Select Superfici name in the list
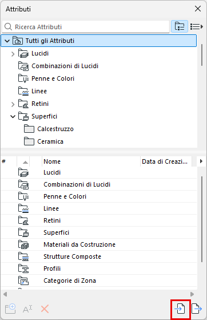The image size is (207, 320). [x=56, y=232]
